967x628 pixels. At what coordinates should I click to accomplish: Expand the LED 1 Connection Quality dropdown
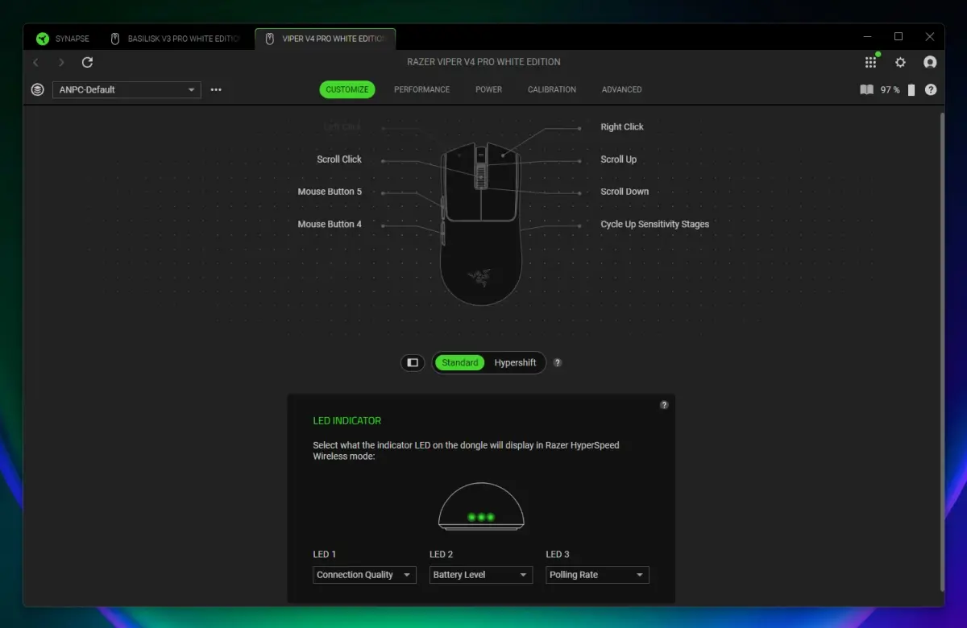coord(364,575)
